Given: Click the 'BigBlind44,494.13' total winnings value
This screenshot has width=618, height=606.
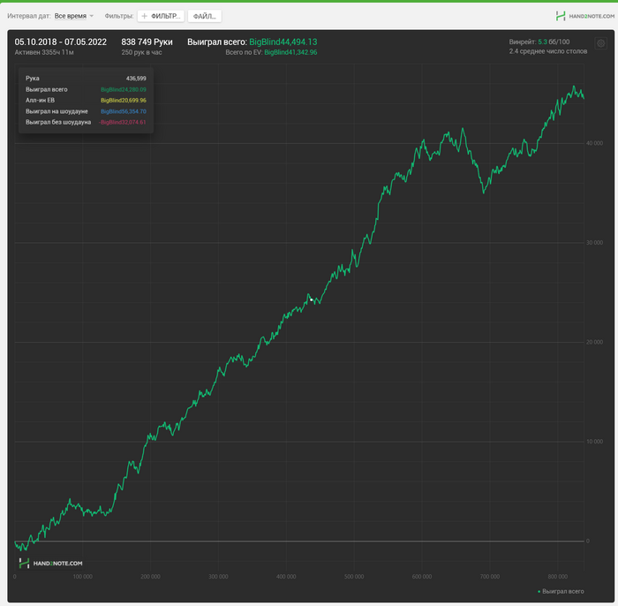Looking at the screenshot, I should tap(283, 42).
